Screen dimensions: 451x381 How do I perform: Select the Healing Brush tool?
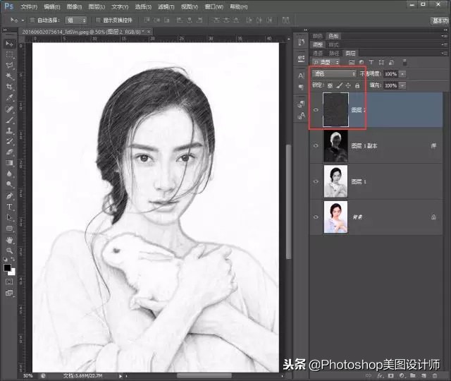click(9, 109)
